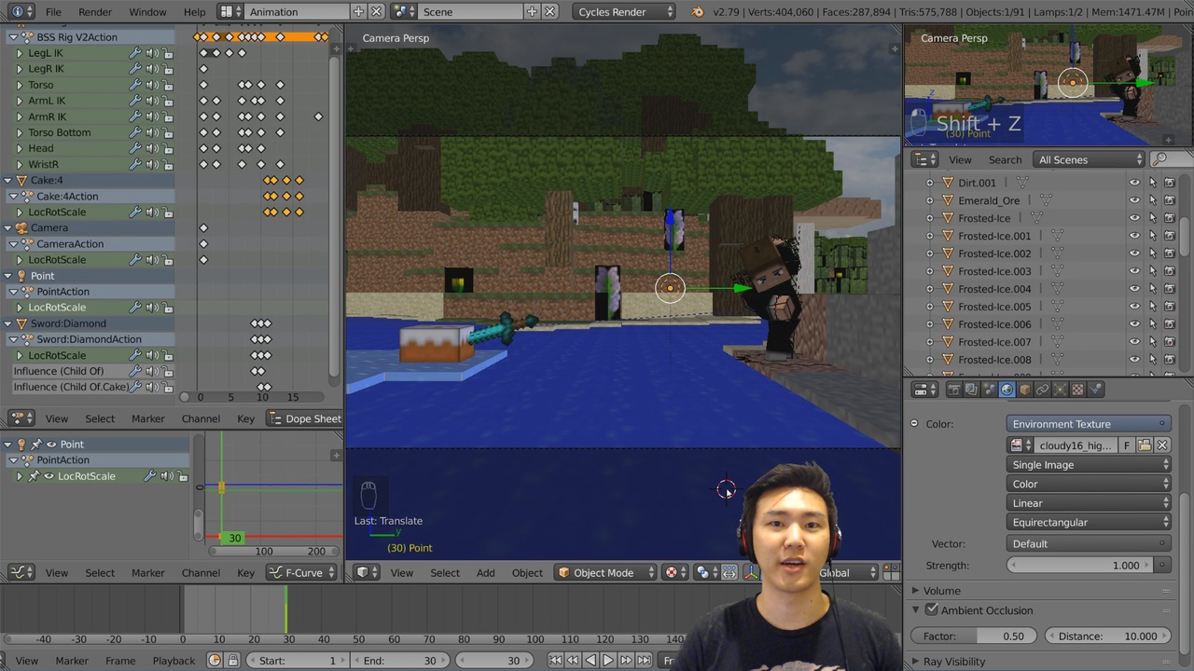This screenshot has width=1194, height=671.
Task: Uncheck the Ambient Occlusion checkbox
Action: 931,610
